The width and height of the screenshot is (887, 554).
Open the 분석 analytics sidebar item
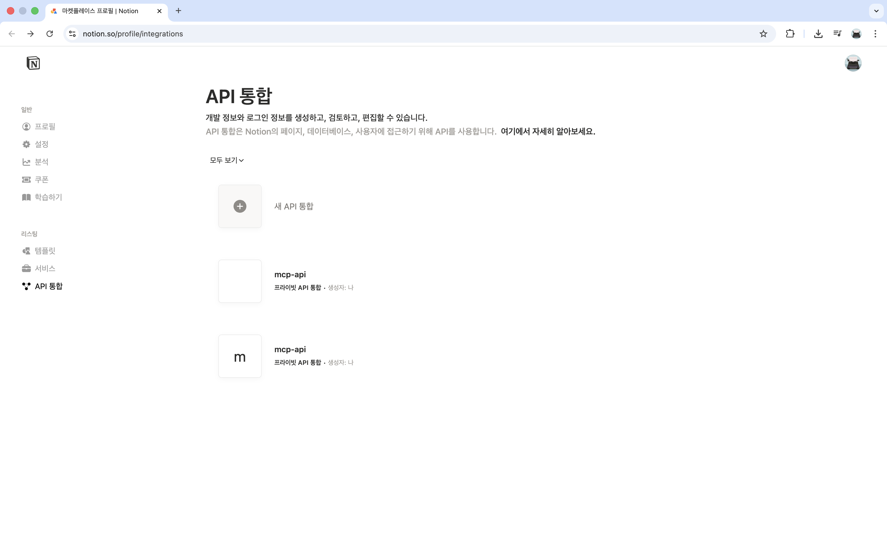click(x=41, y=161)
